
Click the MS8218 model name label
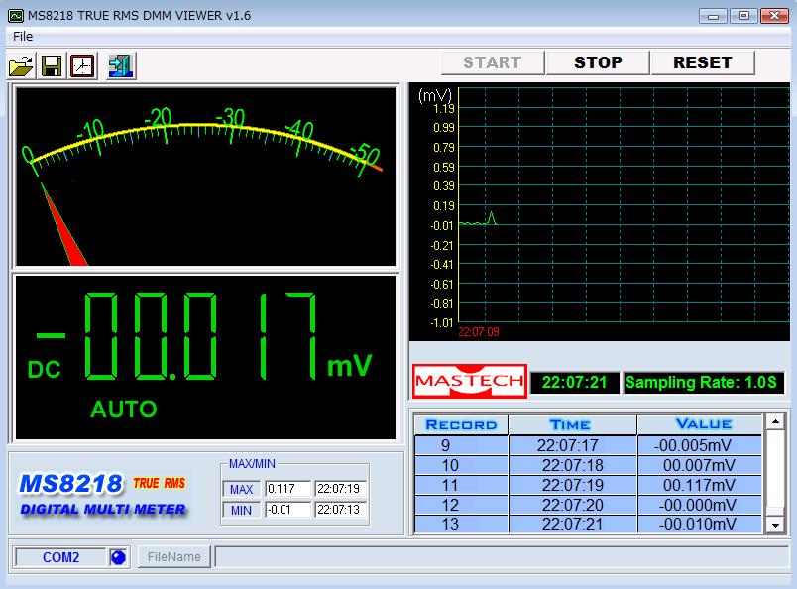71,484
